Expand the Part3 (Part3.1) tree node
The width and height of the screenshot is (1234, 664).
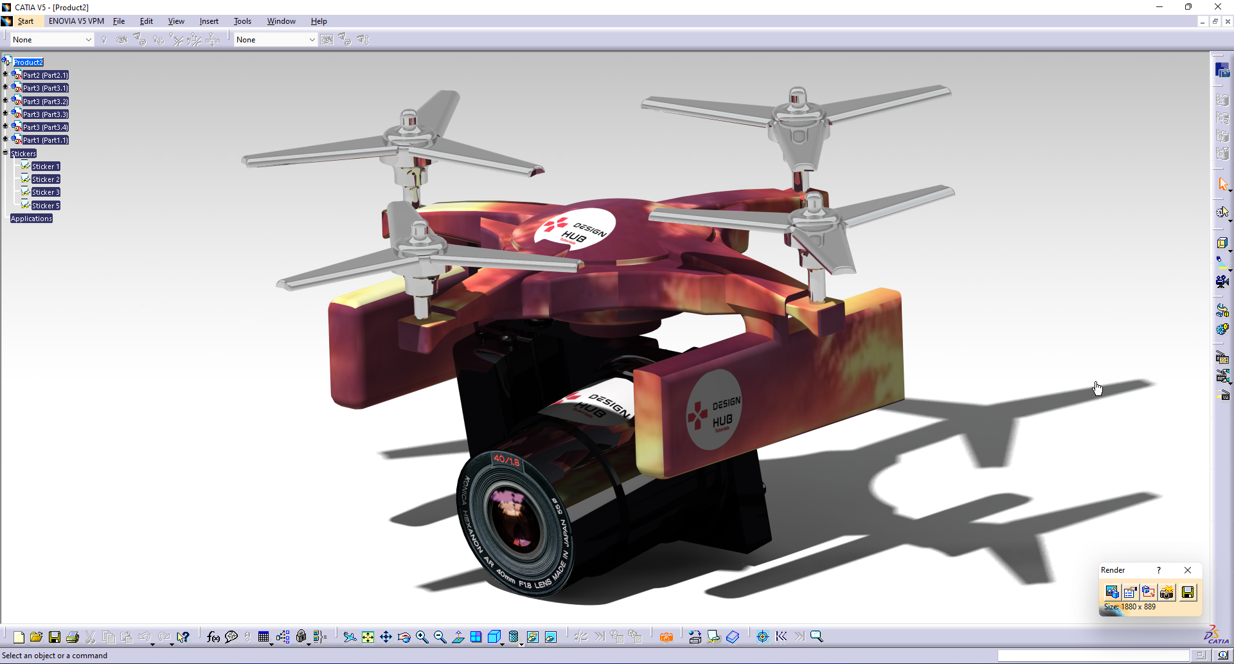pos(5,87)
